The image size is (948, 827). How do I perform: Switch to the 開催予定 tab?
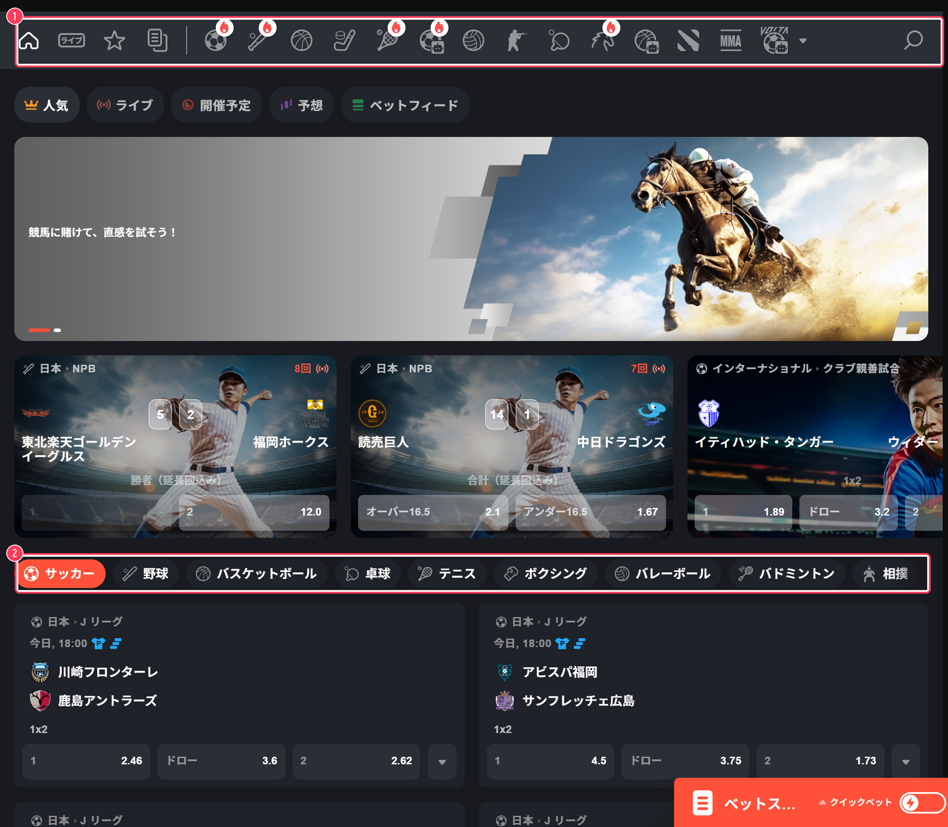click(x=217, y=105)
